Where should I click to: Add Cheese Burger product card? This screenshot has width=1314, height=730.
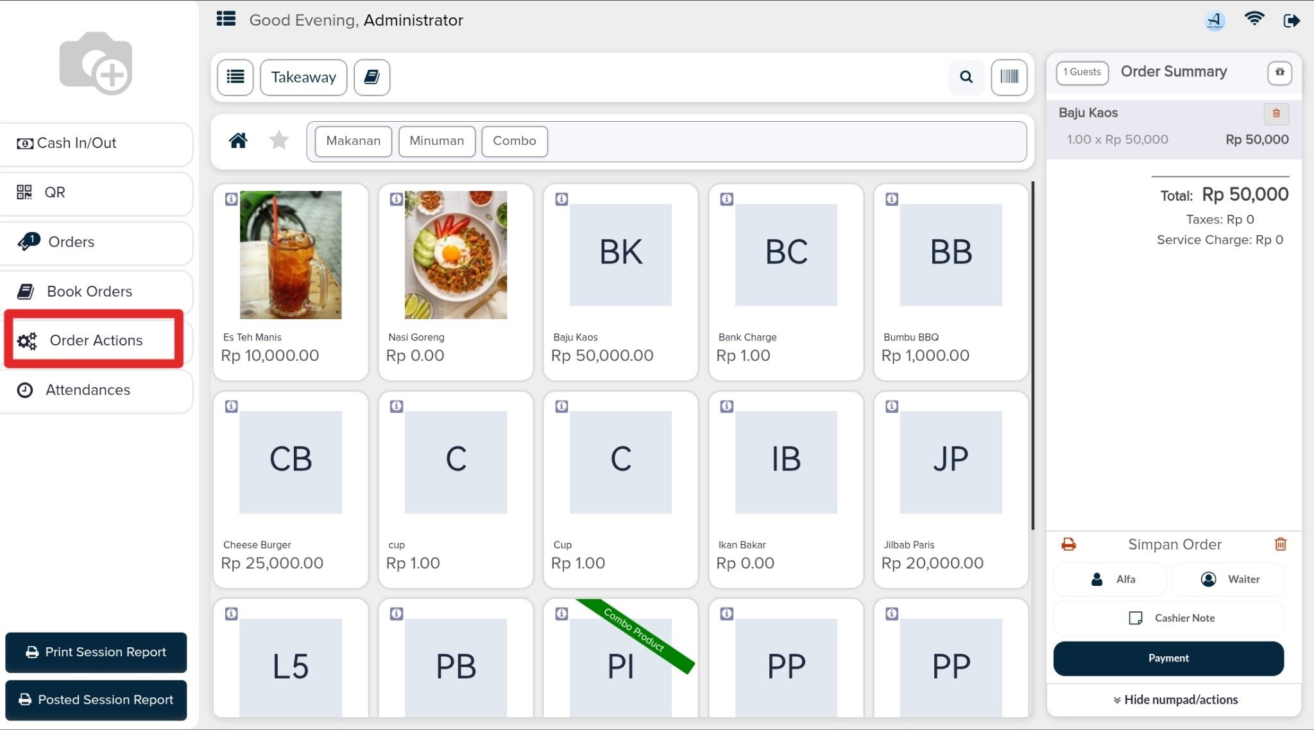click(291, 490)
